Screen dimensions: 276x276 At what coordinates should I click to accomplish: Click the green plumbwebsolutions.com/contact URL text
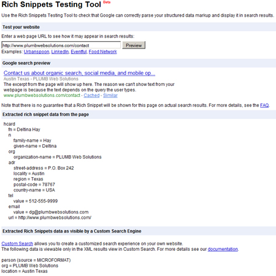42,95
